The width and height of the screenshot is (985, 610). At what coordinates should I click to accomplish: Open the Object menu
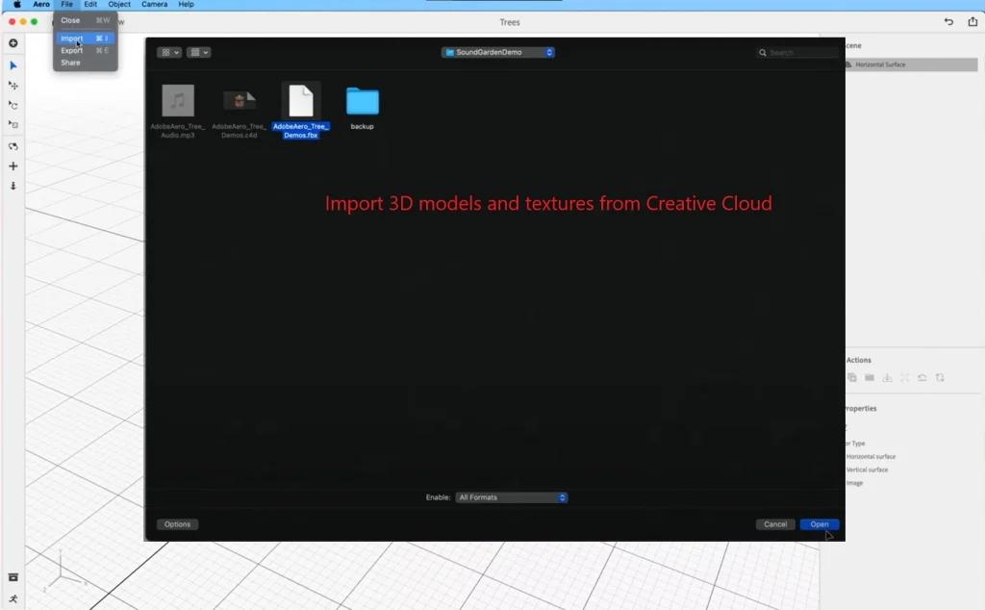pyautogui.click(x=119, y=5)
